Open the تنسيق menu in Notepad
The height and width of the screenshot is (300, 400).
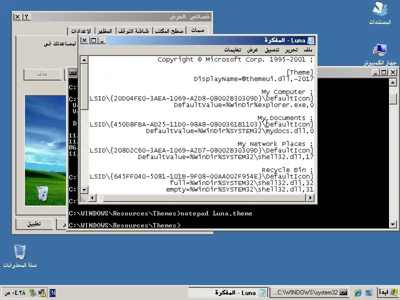coord(272,49)
